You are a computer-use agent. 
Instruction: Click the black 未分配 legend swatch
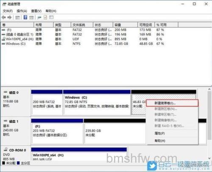pyautogui.click(x=4, y=163)
